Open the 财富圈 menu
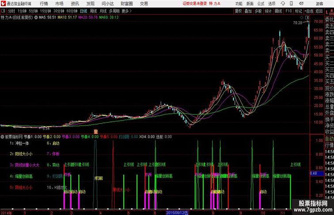 pos(126,4)
